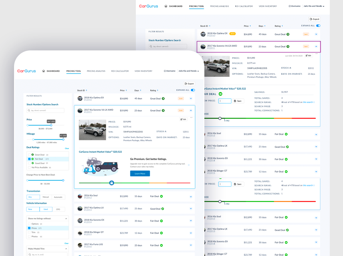
Task: Check the Trim listings-without checkbox
Action: (x=29, y=232)
